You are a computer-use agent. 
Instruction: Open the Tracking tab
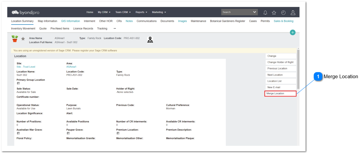pyautogui.click(x=102, y=28)
